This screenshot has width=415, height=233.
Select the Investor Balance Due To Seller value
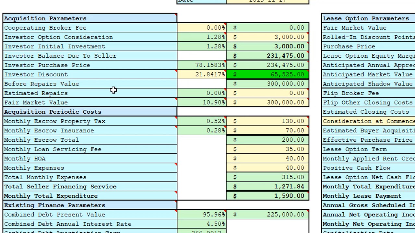268,56
